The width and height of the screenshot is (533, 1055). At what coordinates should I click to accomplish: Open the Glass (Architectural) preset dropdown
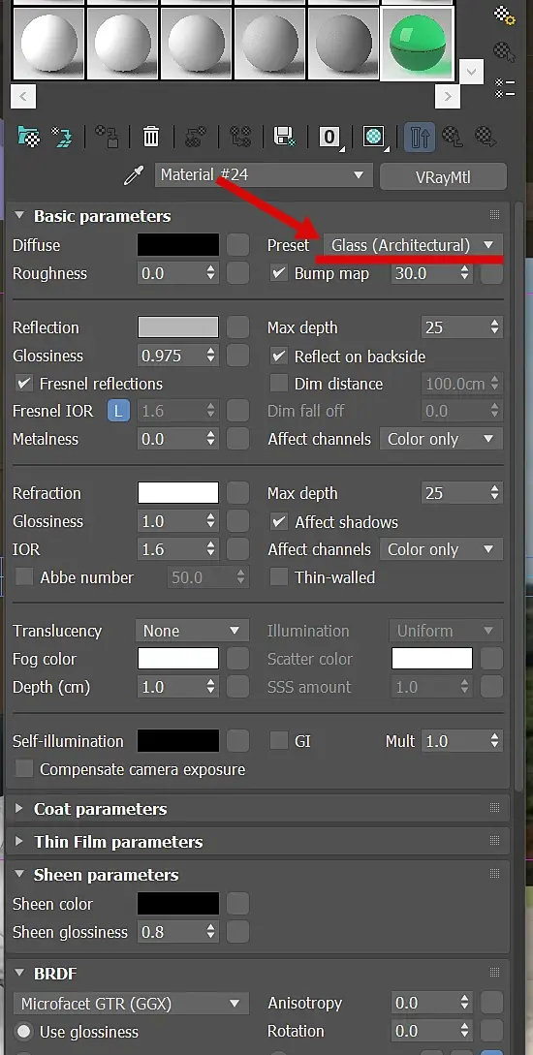(x=413, y=245)
